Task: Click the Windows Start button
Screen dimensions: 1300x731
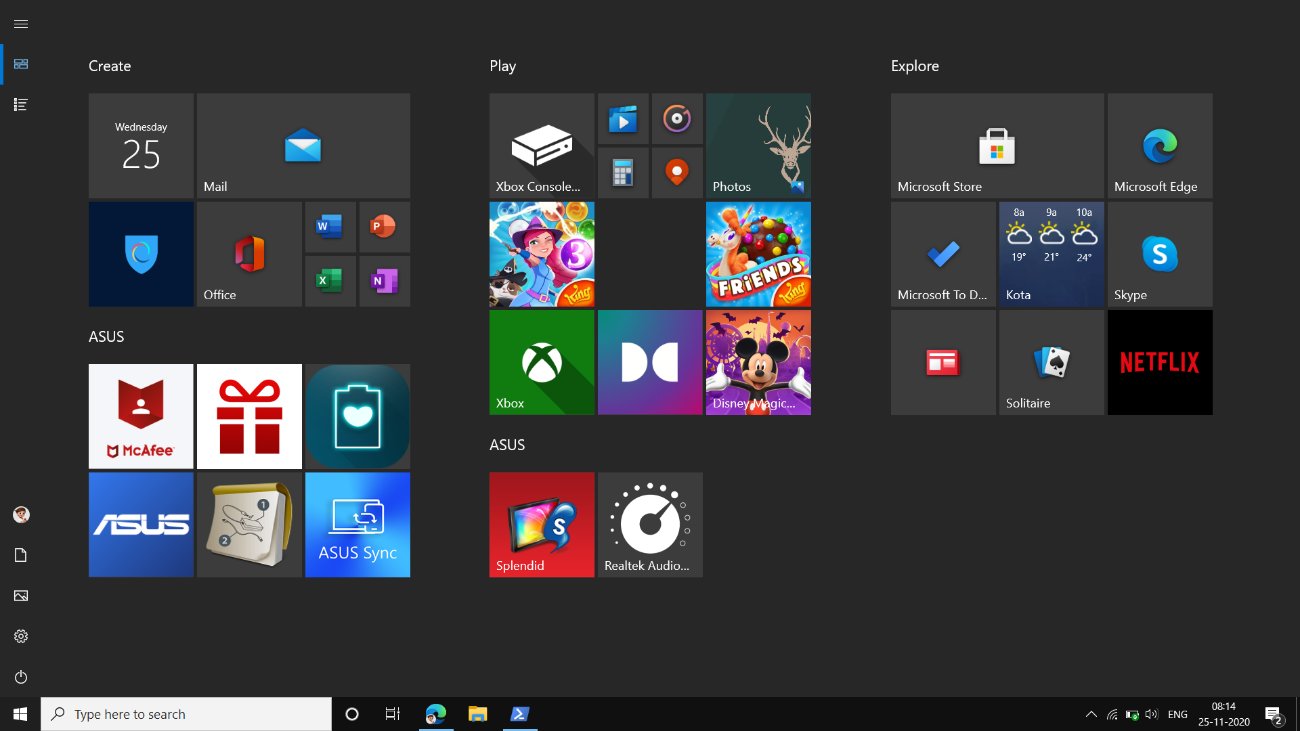Action: click(20, 714)
